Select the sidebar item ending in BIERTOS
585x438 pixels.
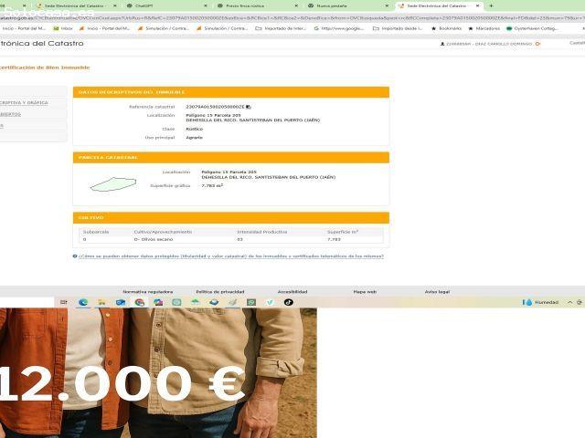[x=10, y=114]
